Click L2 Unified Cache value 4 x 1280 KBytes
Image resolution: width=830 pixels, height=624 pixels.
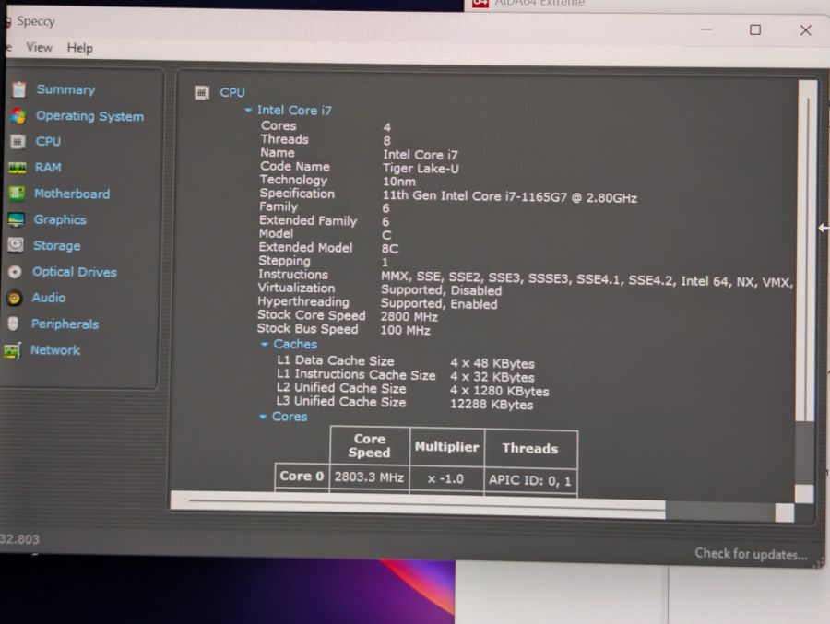pos(499,391)
